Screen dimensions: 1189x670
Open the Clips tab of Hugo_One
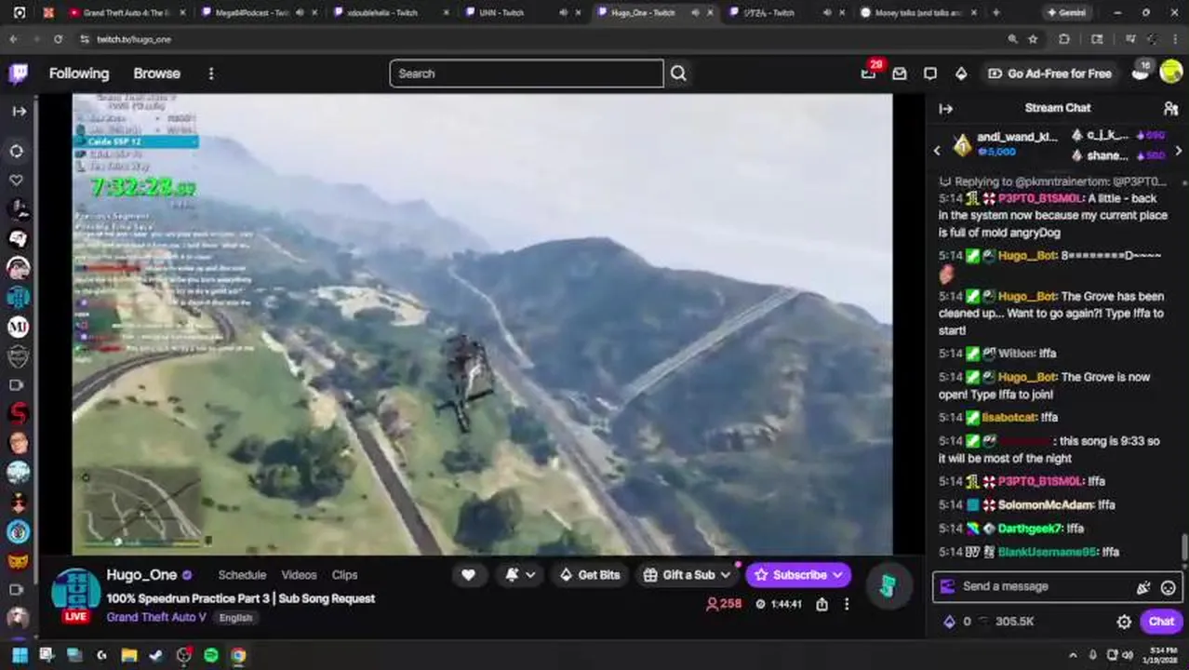pos(344,575)
